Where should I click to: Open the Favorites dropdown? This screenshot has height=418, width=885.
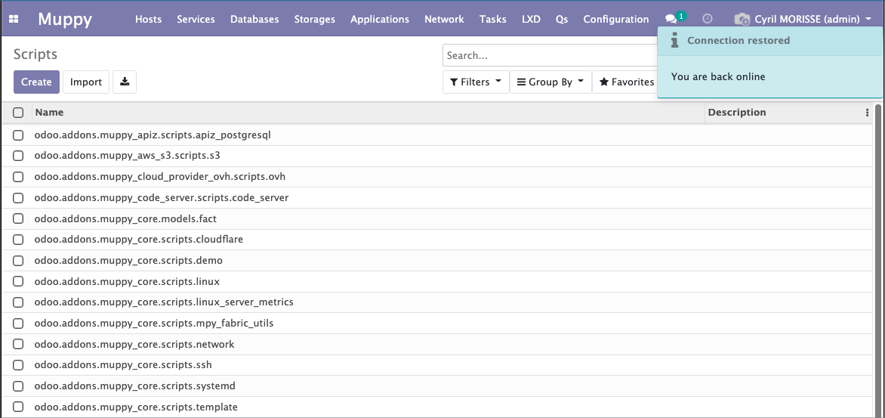[x=625, y=82]
